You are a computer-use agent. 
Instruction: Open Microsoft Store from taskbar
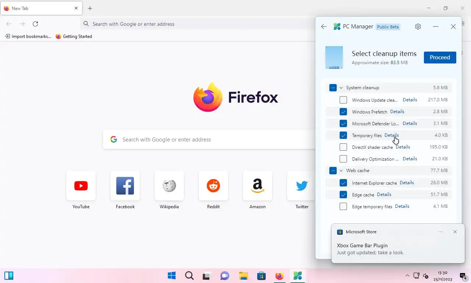pos(261,276)
